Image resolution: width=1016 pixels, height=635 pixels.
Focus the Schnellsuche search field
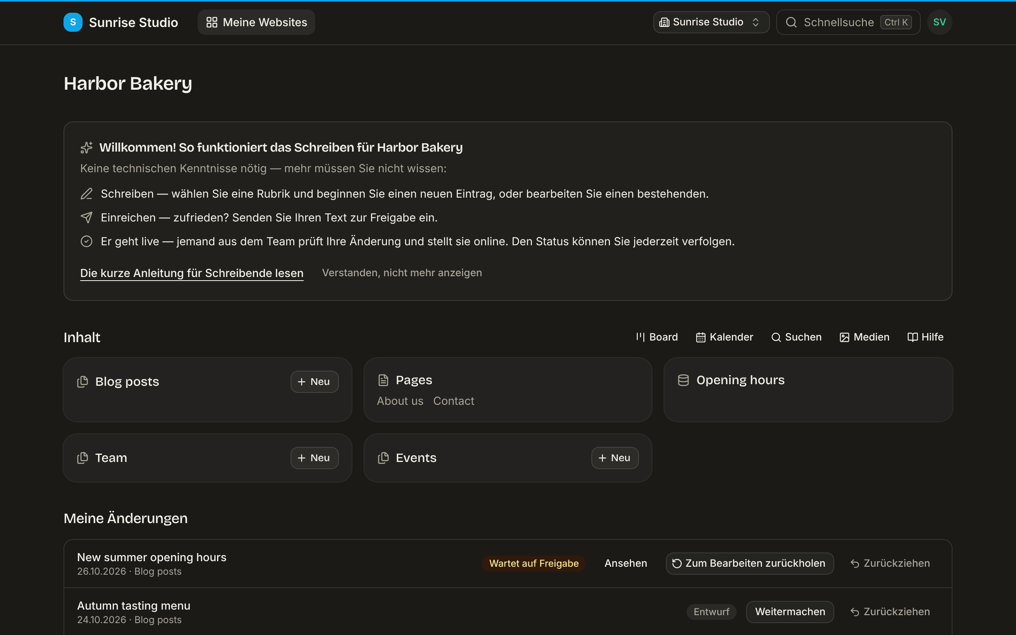pyautogui.click(x=848, y=22)
